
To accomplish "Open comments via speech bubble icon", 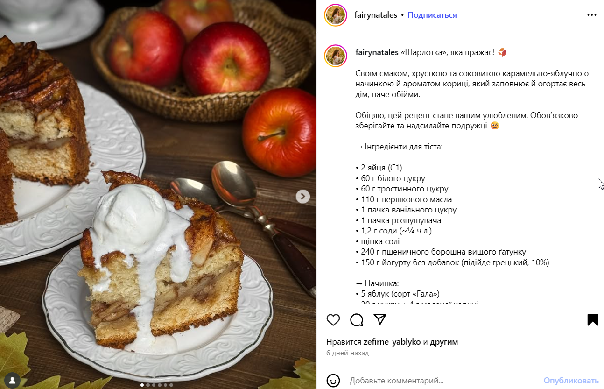I will [357, 320].
